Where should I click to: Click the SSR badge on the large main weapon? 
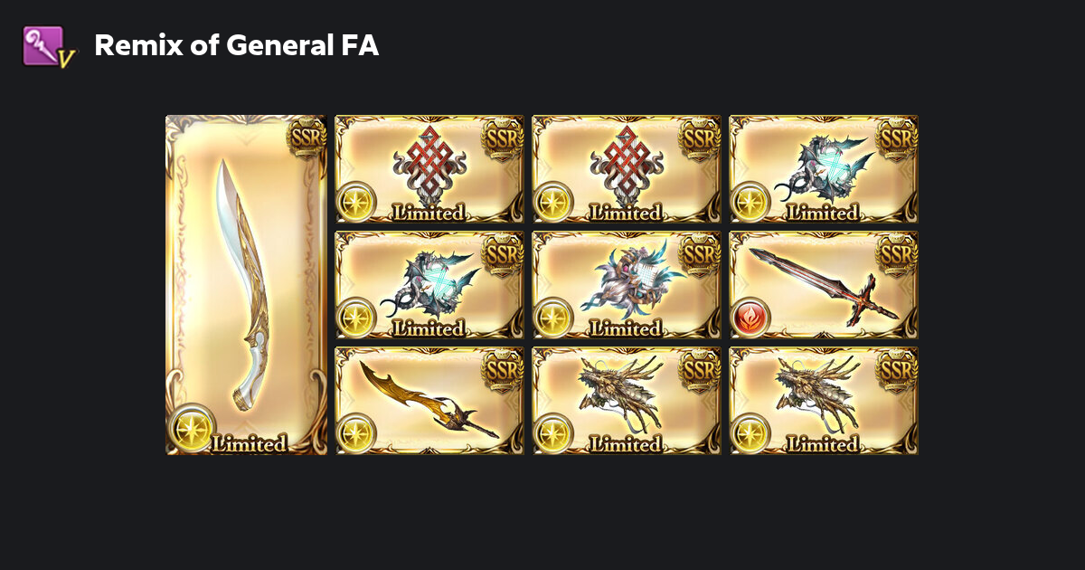point(306,137)
